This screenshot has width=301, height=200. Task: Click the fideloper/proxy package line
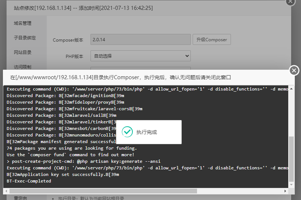tap(65, 102)
